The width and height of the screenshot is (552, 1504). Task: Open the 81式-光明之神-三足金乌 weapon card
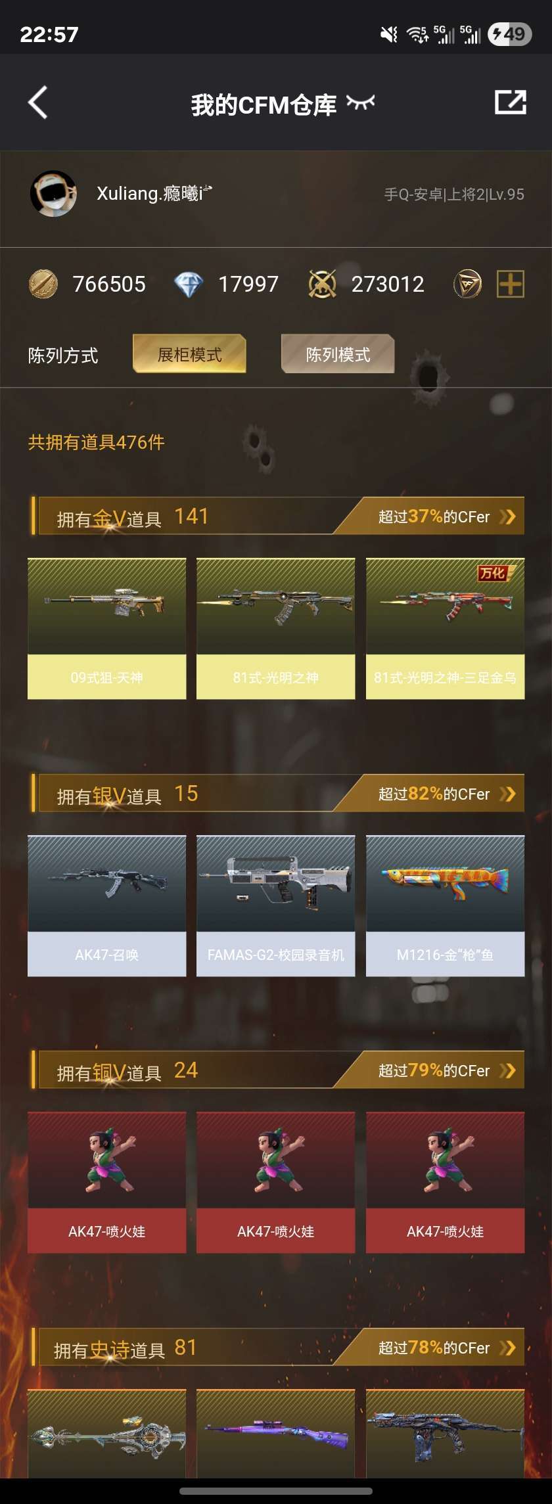coord(445,629)
